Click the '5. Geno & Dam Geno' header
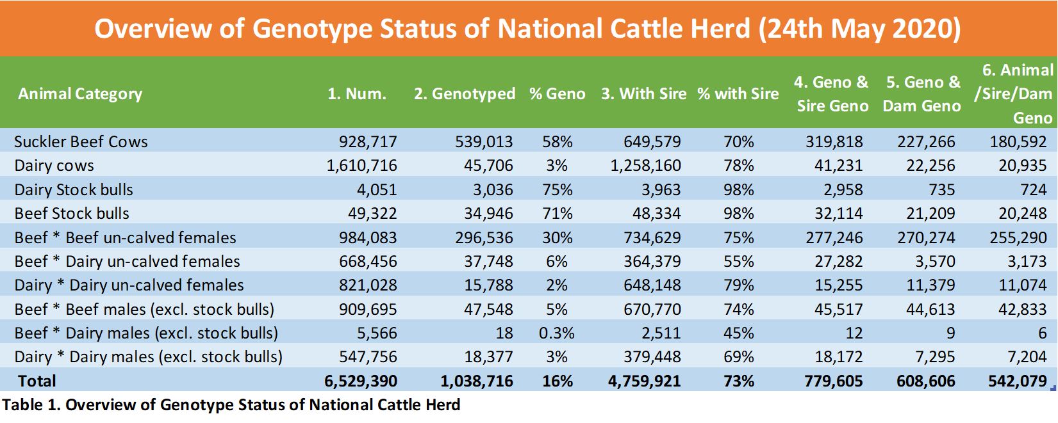Image resolution: width=1058 pixels, height=423 pixels. click(922, 94)
